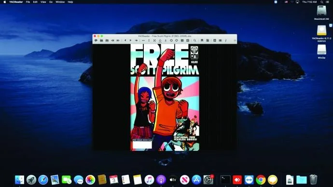The height and width of the screenshot is (187, 333).
Task: Open the Edit menu
Action: click(35, 2)
